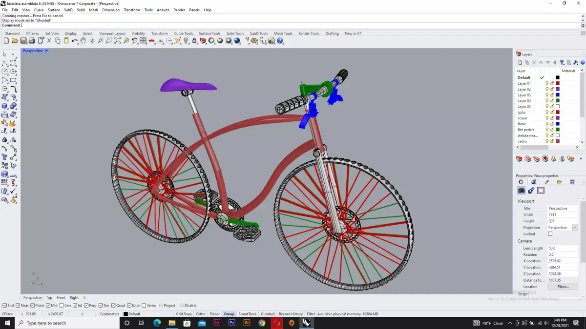586x329 pixels.
Task: Toggle Ortho in status bar
Action: click(201, 314)
